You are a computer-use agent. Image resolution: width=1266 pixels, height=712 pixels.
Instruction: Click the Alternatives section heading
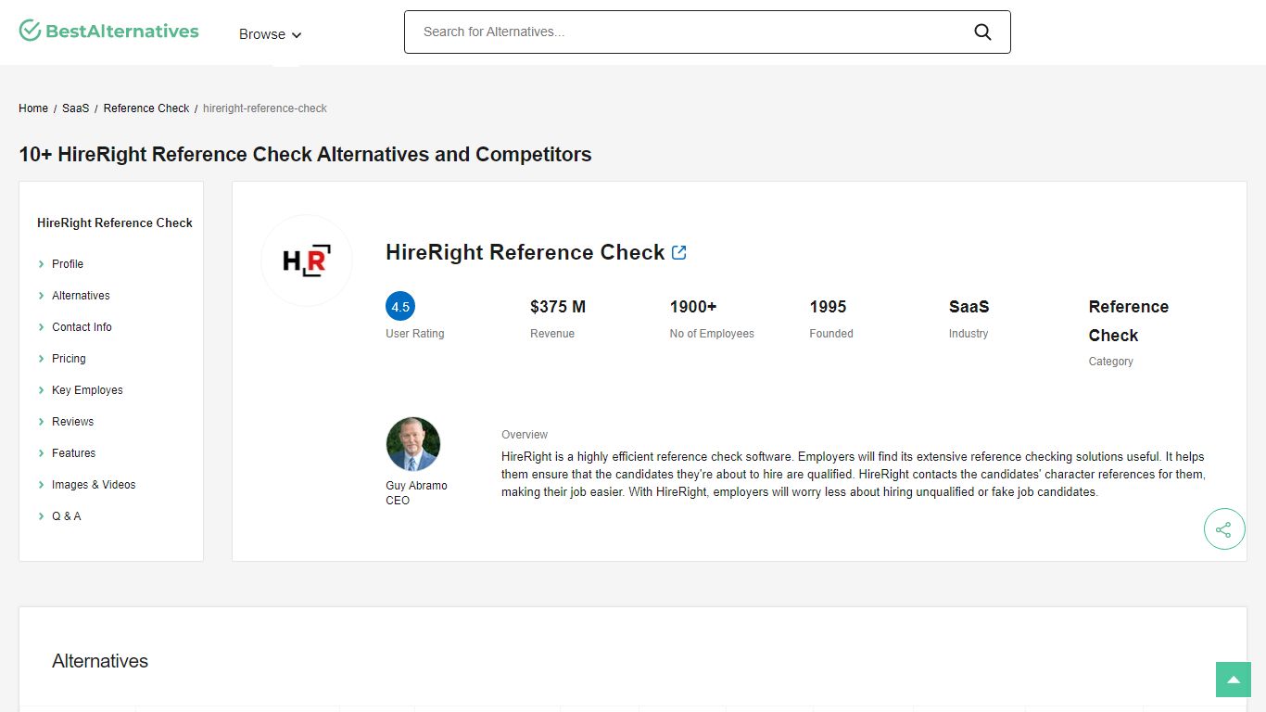coord(100,661)
